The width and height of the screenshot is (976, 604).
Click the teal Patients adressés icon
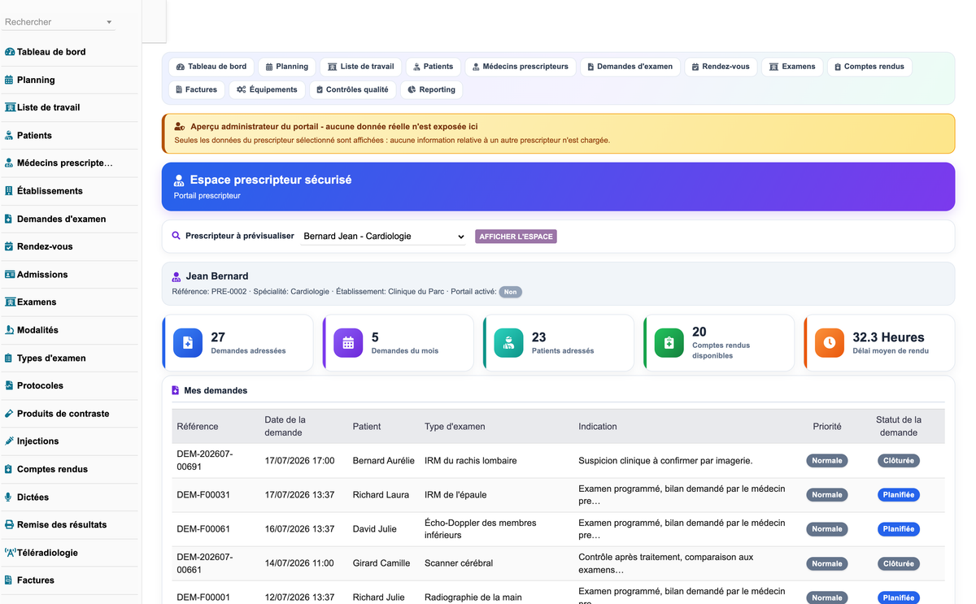(x=508, y=343)
